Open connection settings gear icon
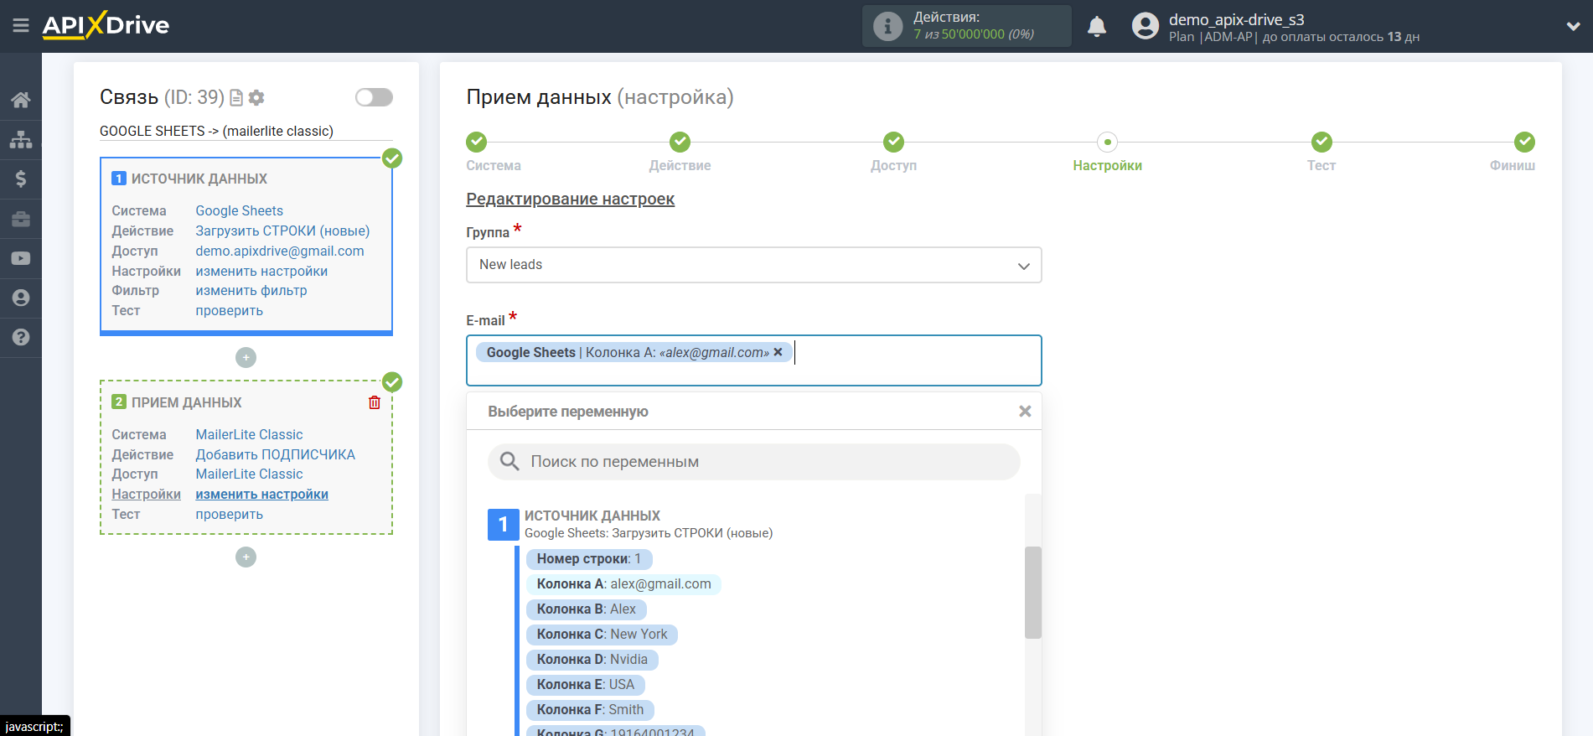This screenshot has width=1593, height=736. coord(256,98)
